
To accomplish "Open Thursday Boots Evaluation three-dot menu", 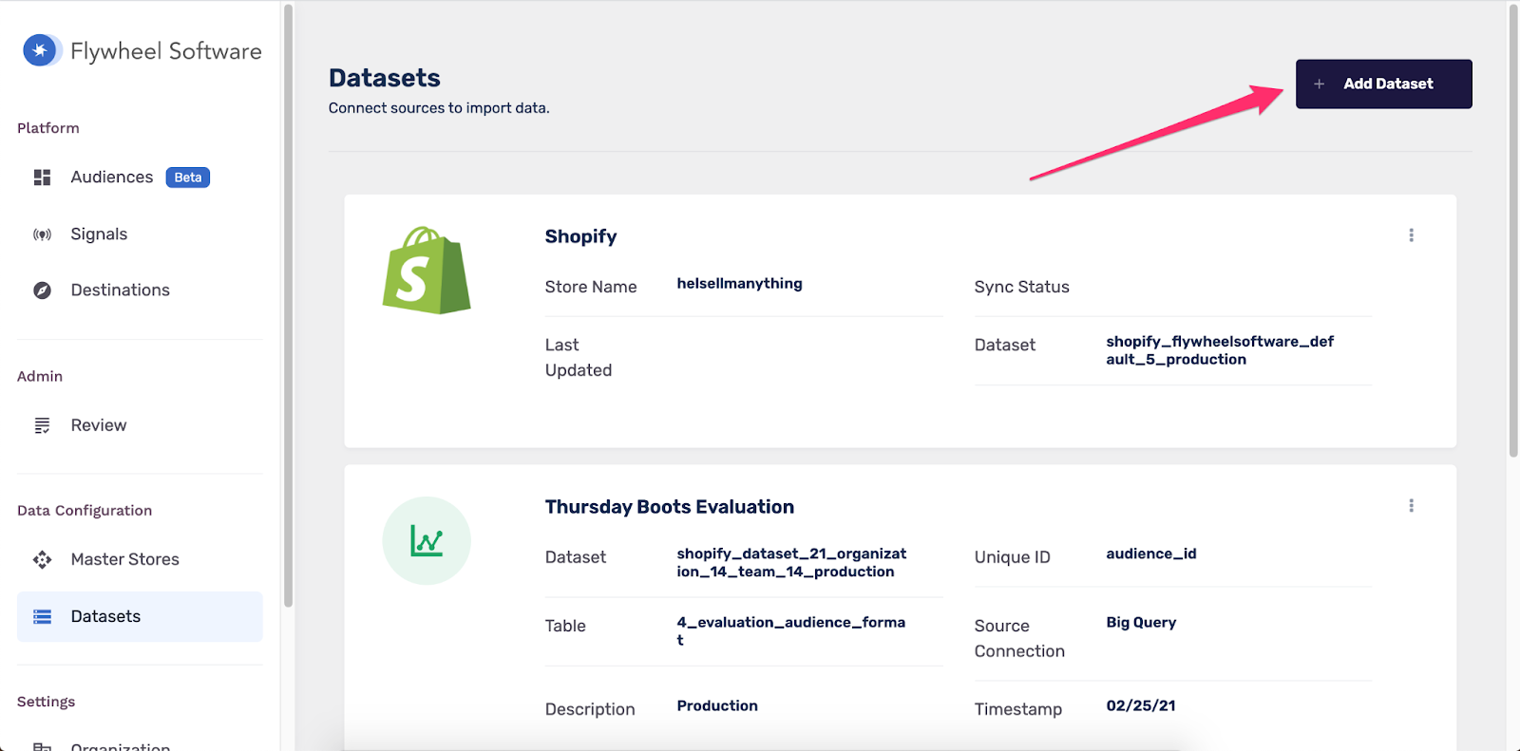I will click(x=1411, y=506).
